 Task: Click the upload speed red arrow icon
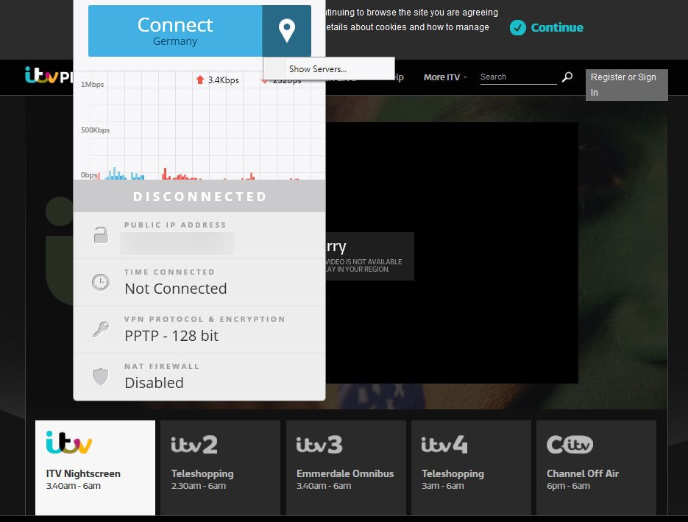point(200,80)
